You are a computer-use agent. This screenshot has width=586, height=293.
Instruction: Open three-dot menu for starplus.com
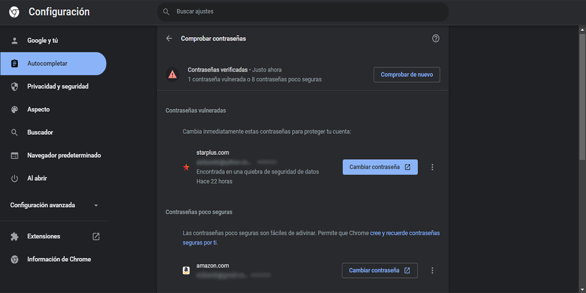(x=432, y=167)
